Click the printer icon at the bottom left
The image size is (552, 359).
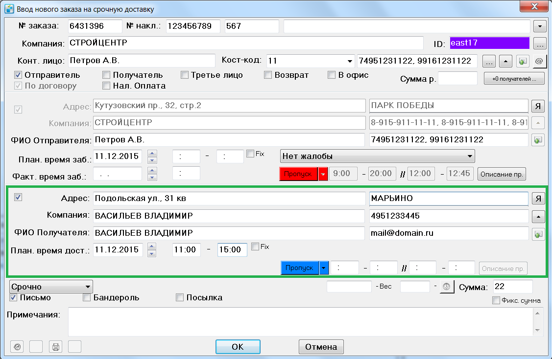pyautogui.click(x=55, y=347)
